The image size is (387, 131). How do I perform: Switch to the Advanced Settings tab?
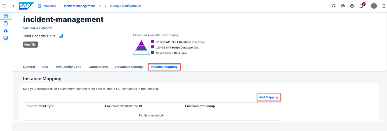[129, 67]
